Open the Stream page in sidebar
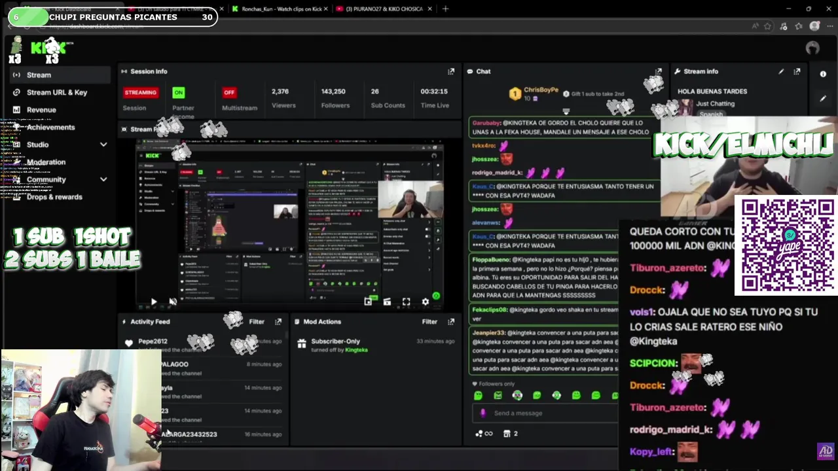This screenshot has height=471, width=838. (60, 75)
